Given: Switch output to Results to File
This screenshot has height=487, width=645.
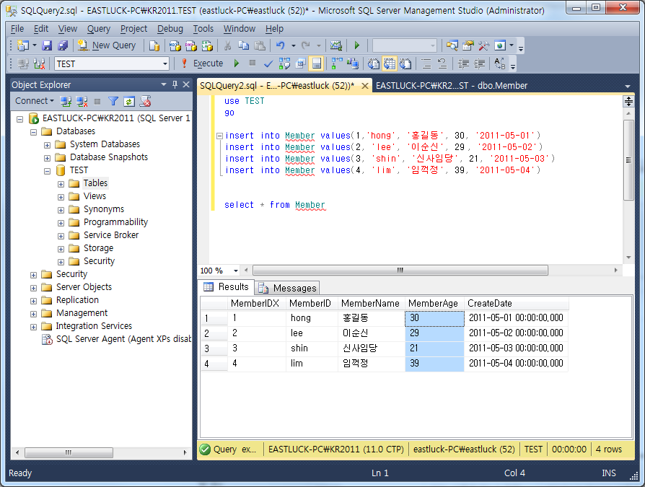Looking at the screenshot, I should 405,63.
